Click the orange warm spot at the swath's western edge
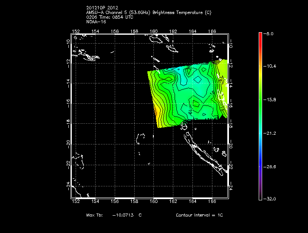308x233 pixels. 157,113
